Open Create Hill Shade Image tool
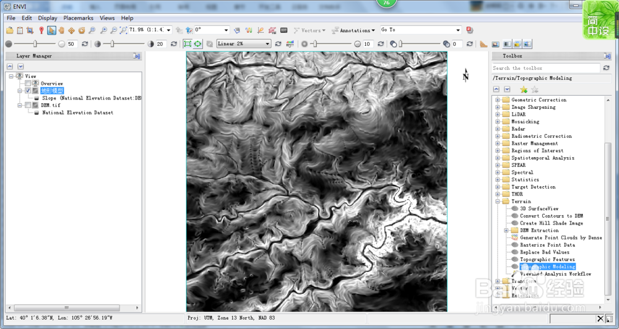 [x=551, y=223]
